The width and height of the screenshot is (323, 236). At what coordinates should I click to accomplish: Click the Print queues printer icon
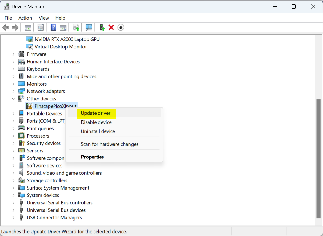pyautogui.click(x=22, y=128)
